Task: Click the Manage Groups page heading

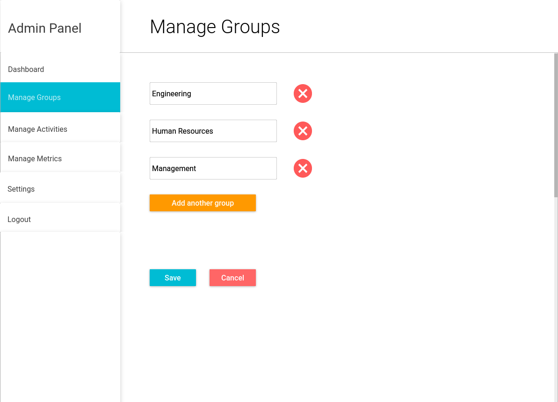Action: tap(215, 27)
